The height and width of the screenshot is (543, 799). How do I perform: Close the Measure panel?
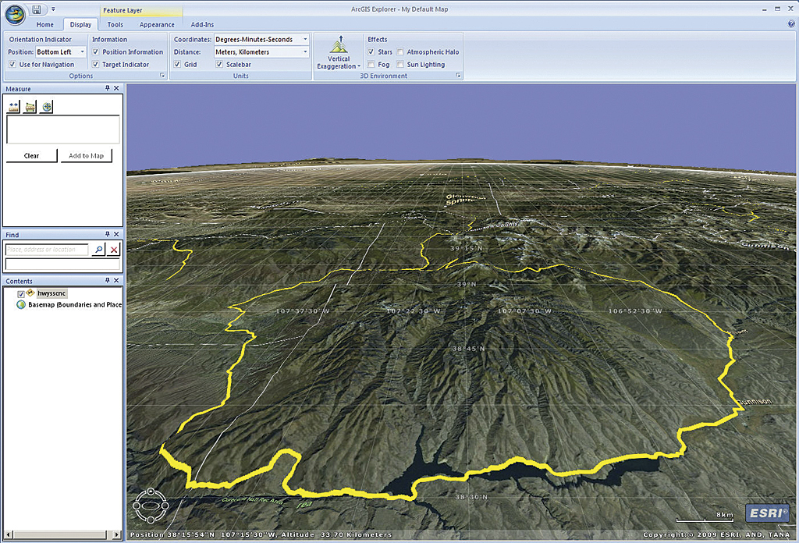[x=117, y=88]
